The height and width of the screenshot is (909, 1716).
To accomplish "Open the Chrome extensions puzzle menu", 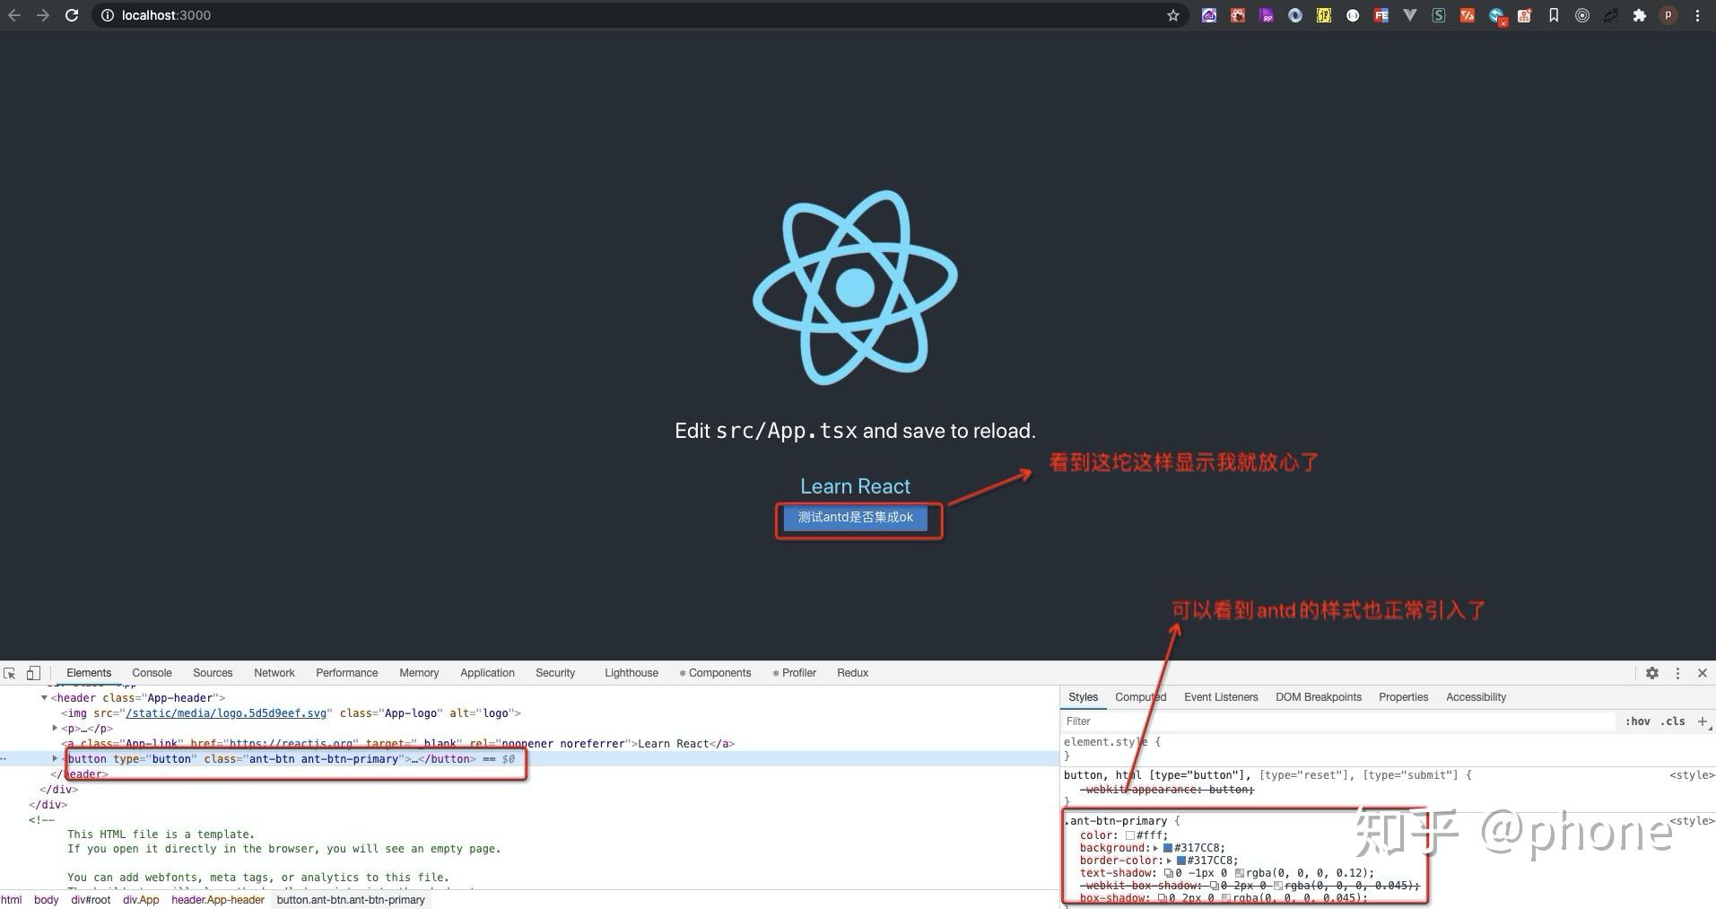I will [x=1640, y=15].
